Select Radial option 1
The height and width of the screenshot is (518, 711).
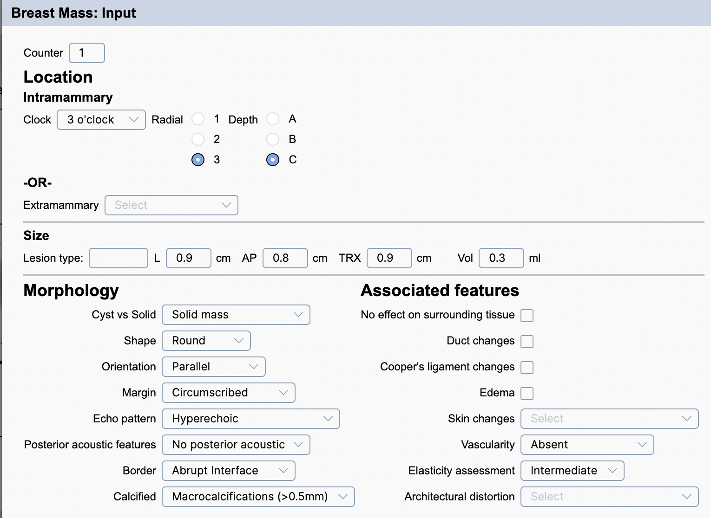(198, 119)
